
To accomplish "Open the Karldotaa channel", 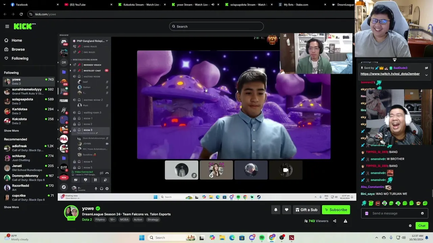I will [29, 111].
